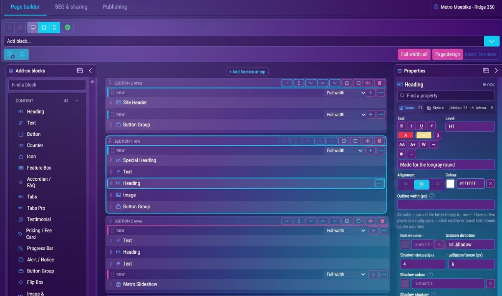Switch to desktop preview mode
The image size is (502, 296).
tap(33, 27)
